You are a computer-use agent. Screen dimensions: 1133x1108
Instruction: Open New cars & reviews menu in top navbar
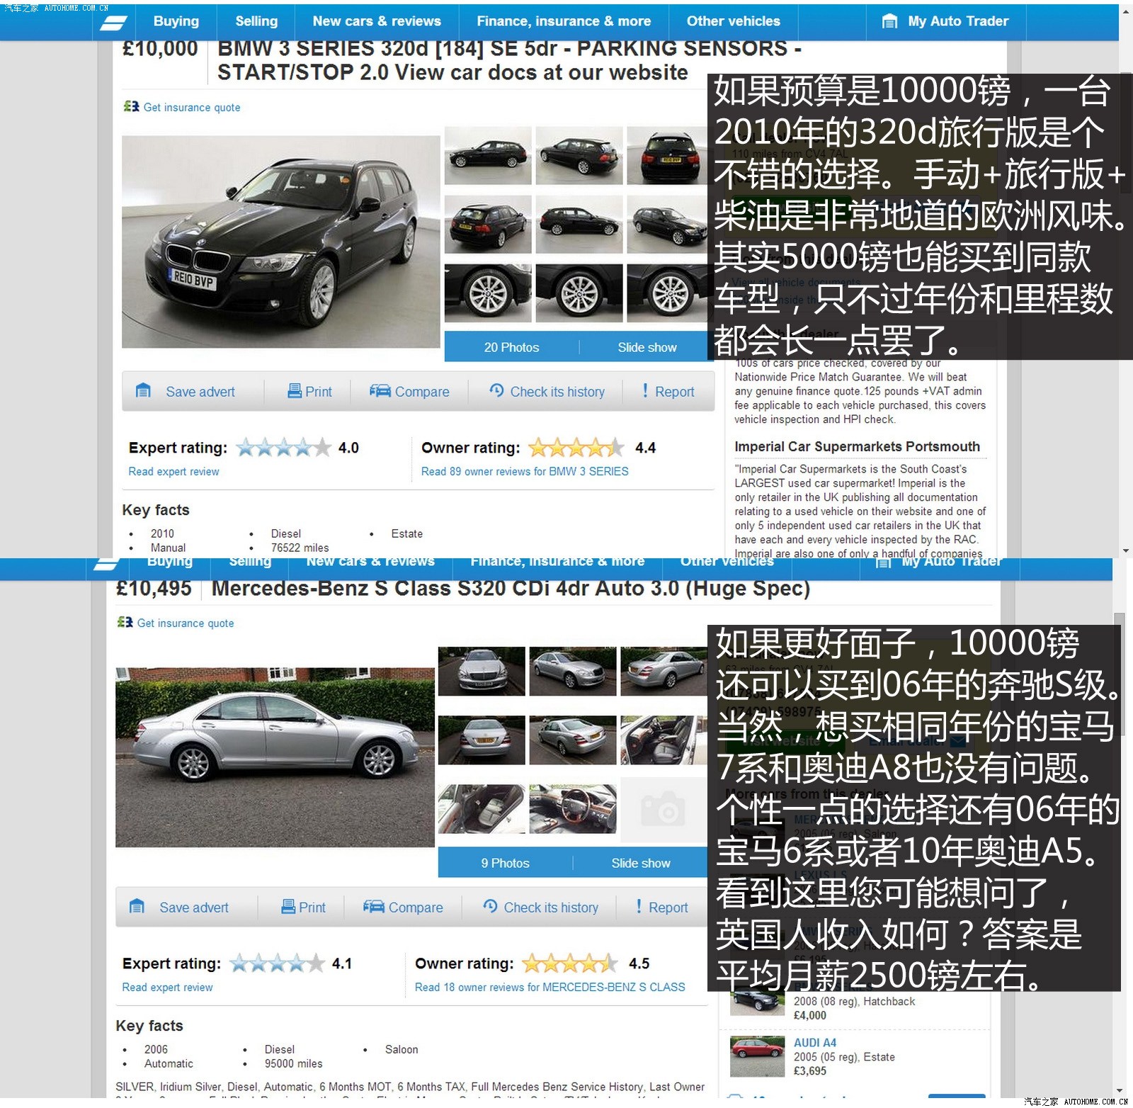tap(377, 21)
